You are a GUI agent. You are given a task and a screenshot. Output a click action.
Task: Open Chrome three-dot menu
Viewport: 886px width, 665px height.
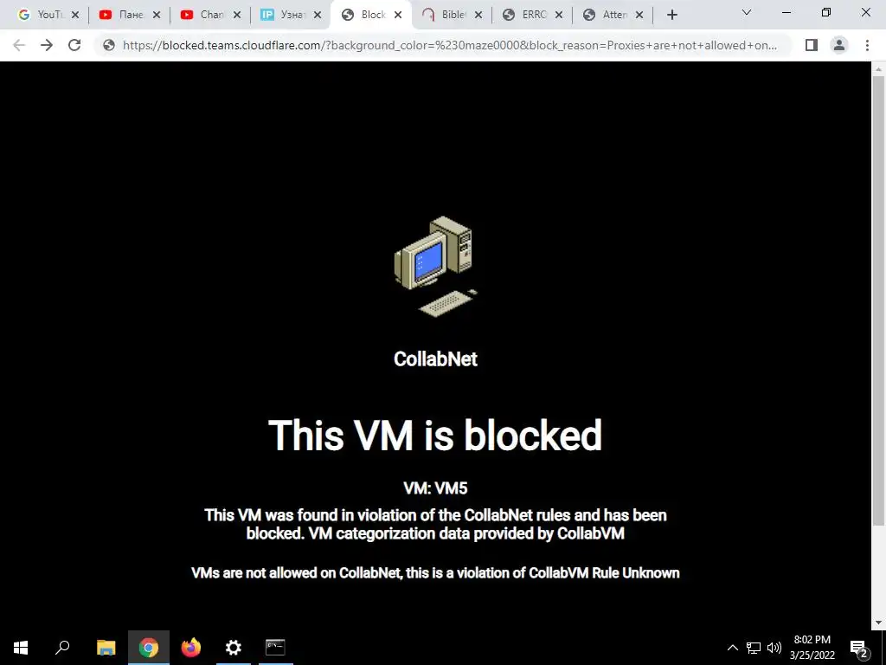867,45
